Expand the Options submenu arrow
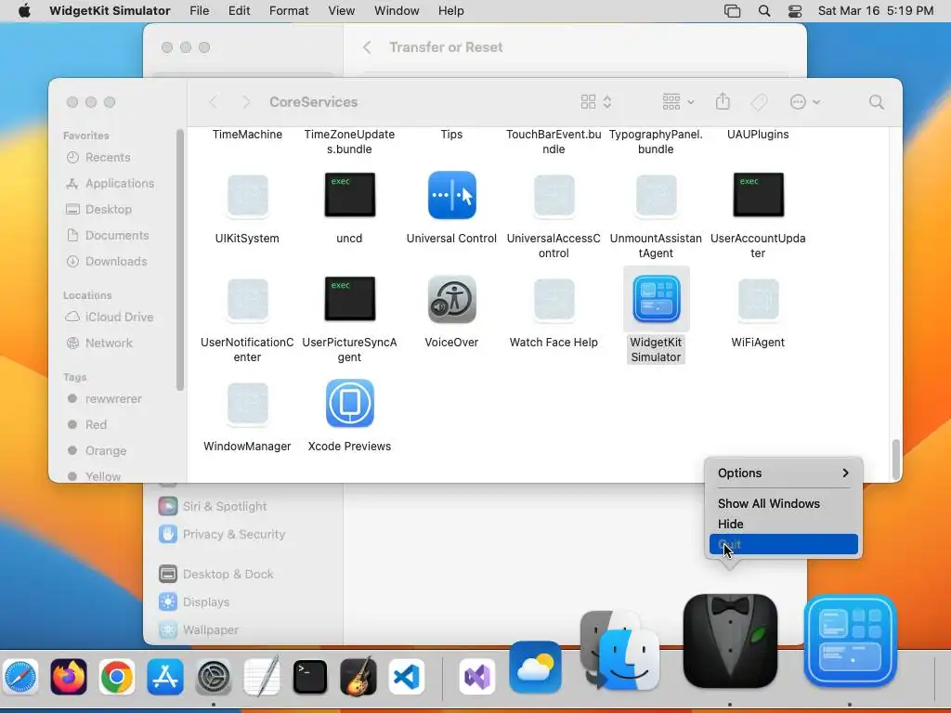This screenshot has height=713, width=951. pyautogui.click(x=845, y=473)
